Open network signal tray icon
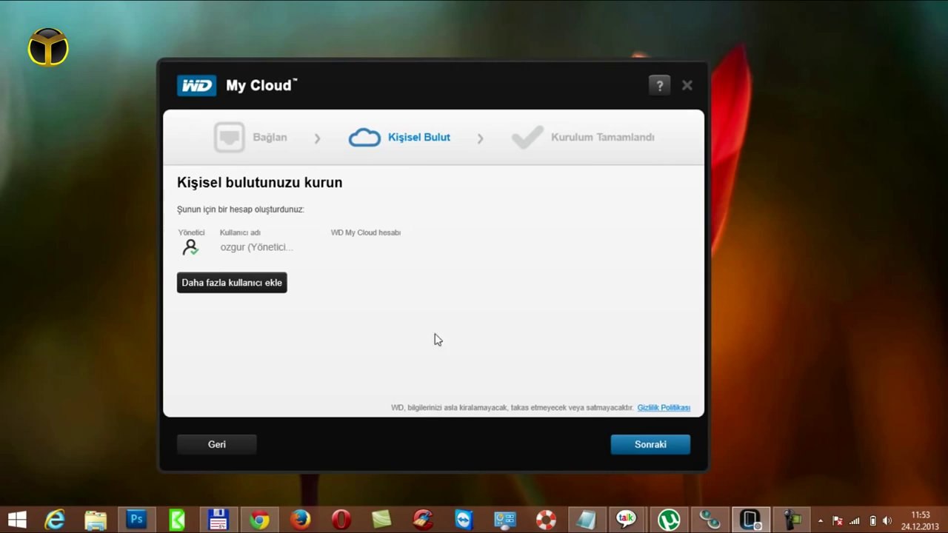The height and width of the screenshot is (533, 948). [855, 520]
